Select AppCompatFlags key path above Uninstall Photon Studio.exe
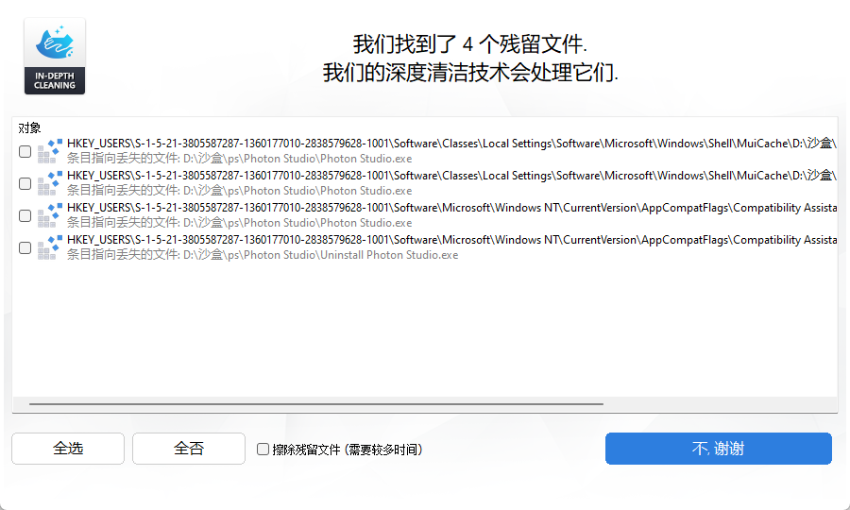 (451, 240)
